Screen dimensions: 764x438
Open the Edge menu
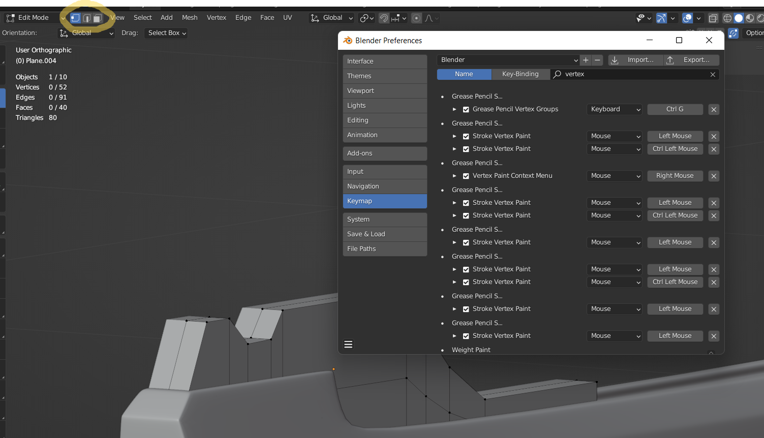point(243,18)
